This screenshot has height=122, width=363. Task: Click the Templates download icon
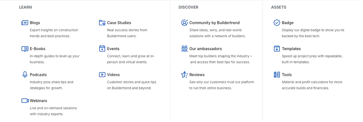click(x=276, y=49)
